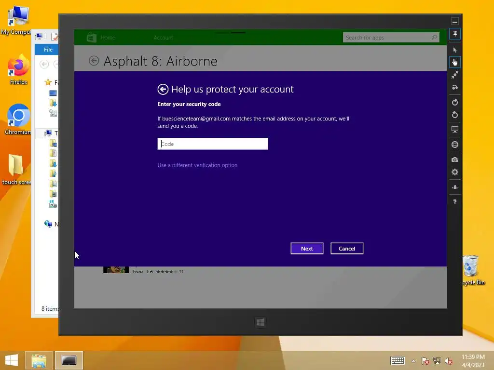Capture screenshot with the camera icon
Image resolution: width=494 pixels, height=370 pixels.
(454, 159)
